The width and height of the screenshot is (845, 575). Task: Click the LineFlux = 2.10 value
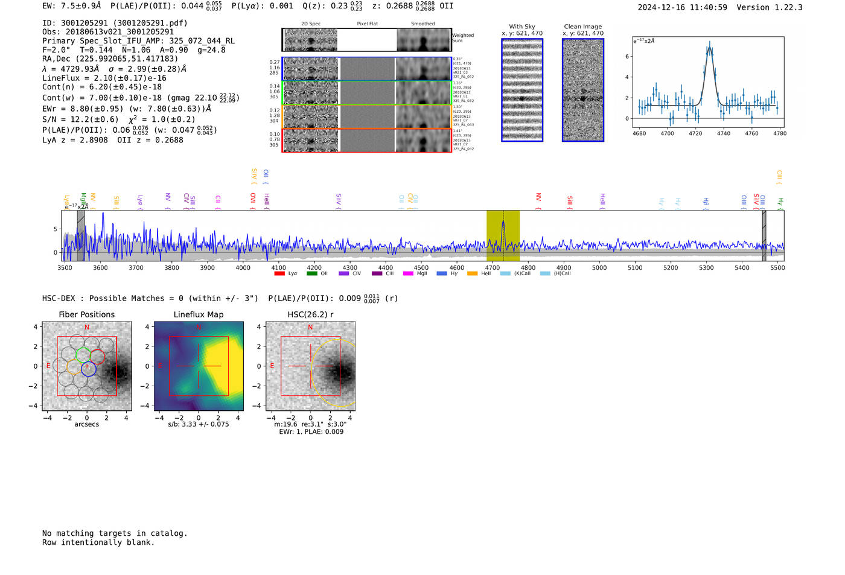point(104,78)
